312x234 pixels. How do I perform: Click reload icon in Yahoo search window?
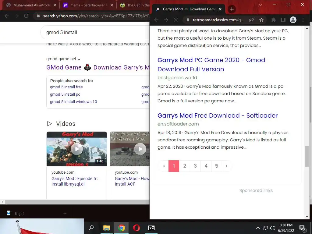26,16
